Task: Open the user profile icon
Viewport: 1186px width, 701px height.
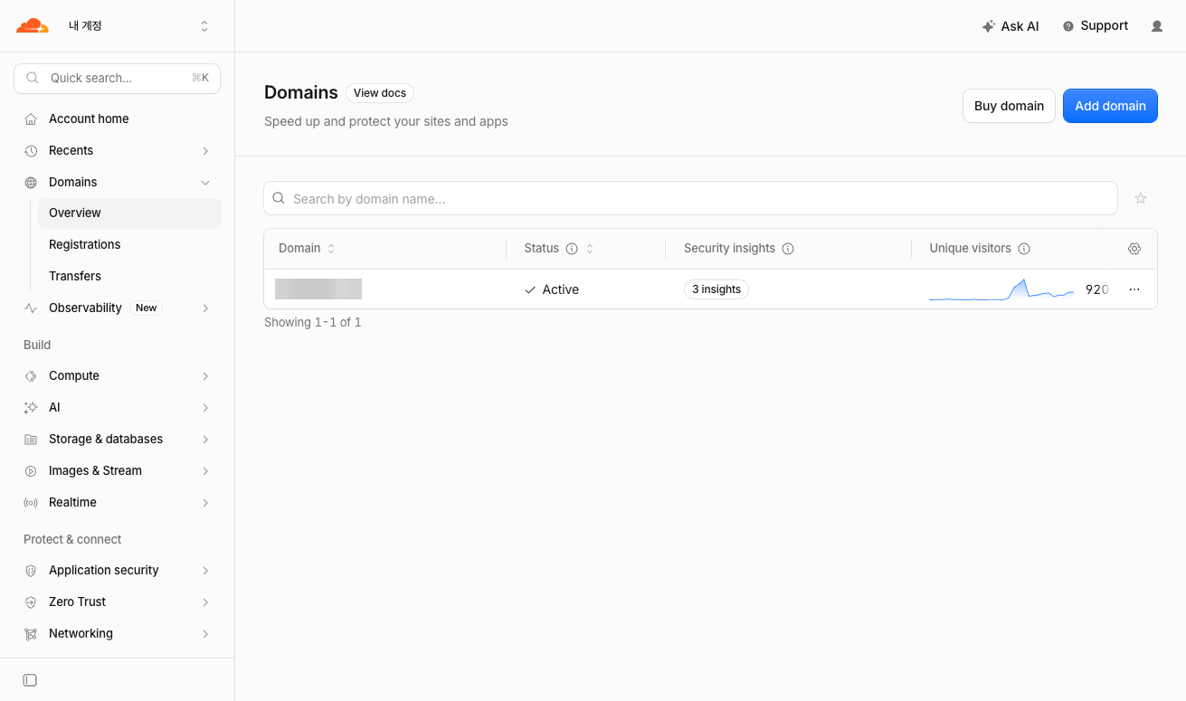Action: pos(1157,26)
